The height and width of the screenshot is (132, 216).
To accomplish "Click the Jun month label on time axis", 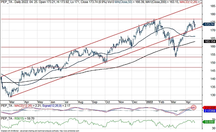I will tap(53, 102).
